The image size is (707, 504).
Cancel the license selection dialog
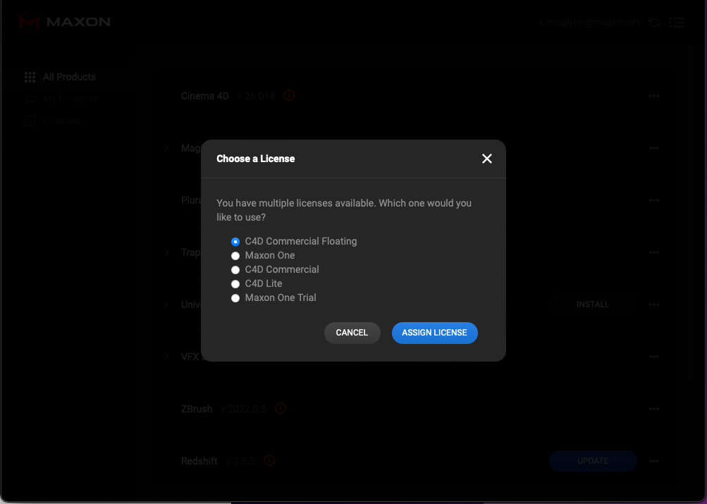(352, 332)
